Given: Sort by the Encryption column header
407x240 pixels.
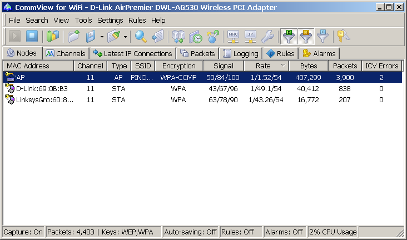Looking at the screenshot, I should point(179,66).
